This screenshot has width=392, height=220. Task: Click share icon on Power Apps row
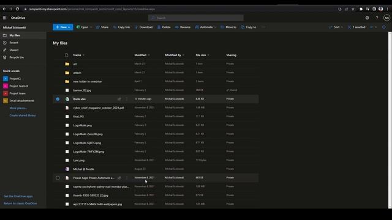pos(119,178)
